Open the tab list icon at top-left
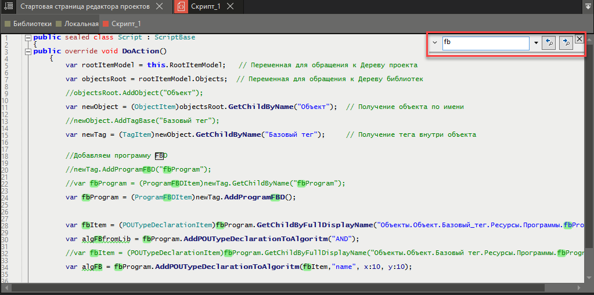Image resolution: width=594 pixels, height=295 pixels. tap(8, 6)
